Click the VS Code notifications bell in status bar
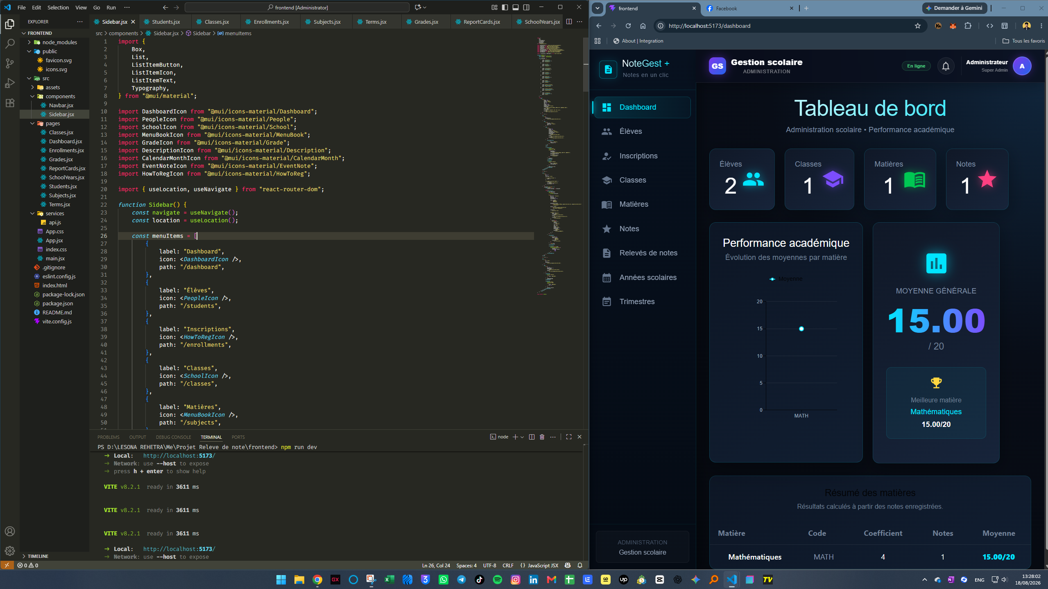 tap(579, 565)
